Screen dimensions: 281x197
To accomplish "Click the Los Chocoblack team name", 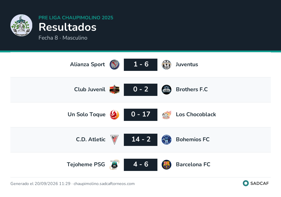I will click(x=196, y=114).
